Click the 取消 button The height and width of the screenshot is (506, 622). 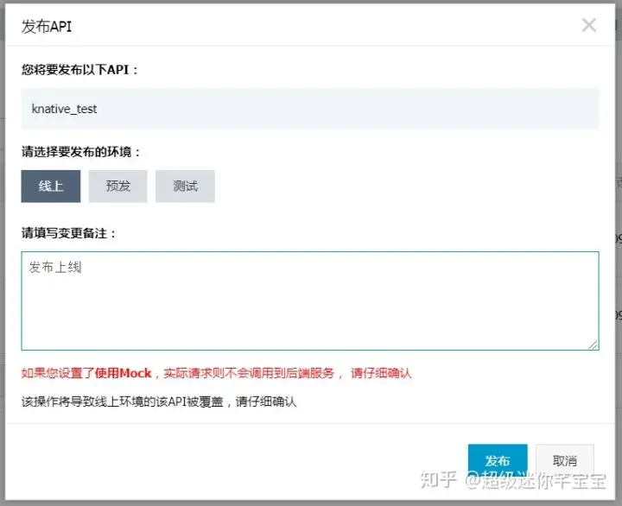(x=565, y=461)
